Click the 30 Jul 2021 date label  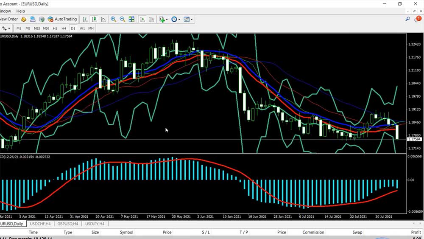point(384,217)
